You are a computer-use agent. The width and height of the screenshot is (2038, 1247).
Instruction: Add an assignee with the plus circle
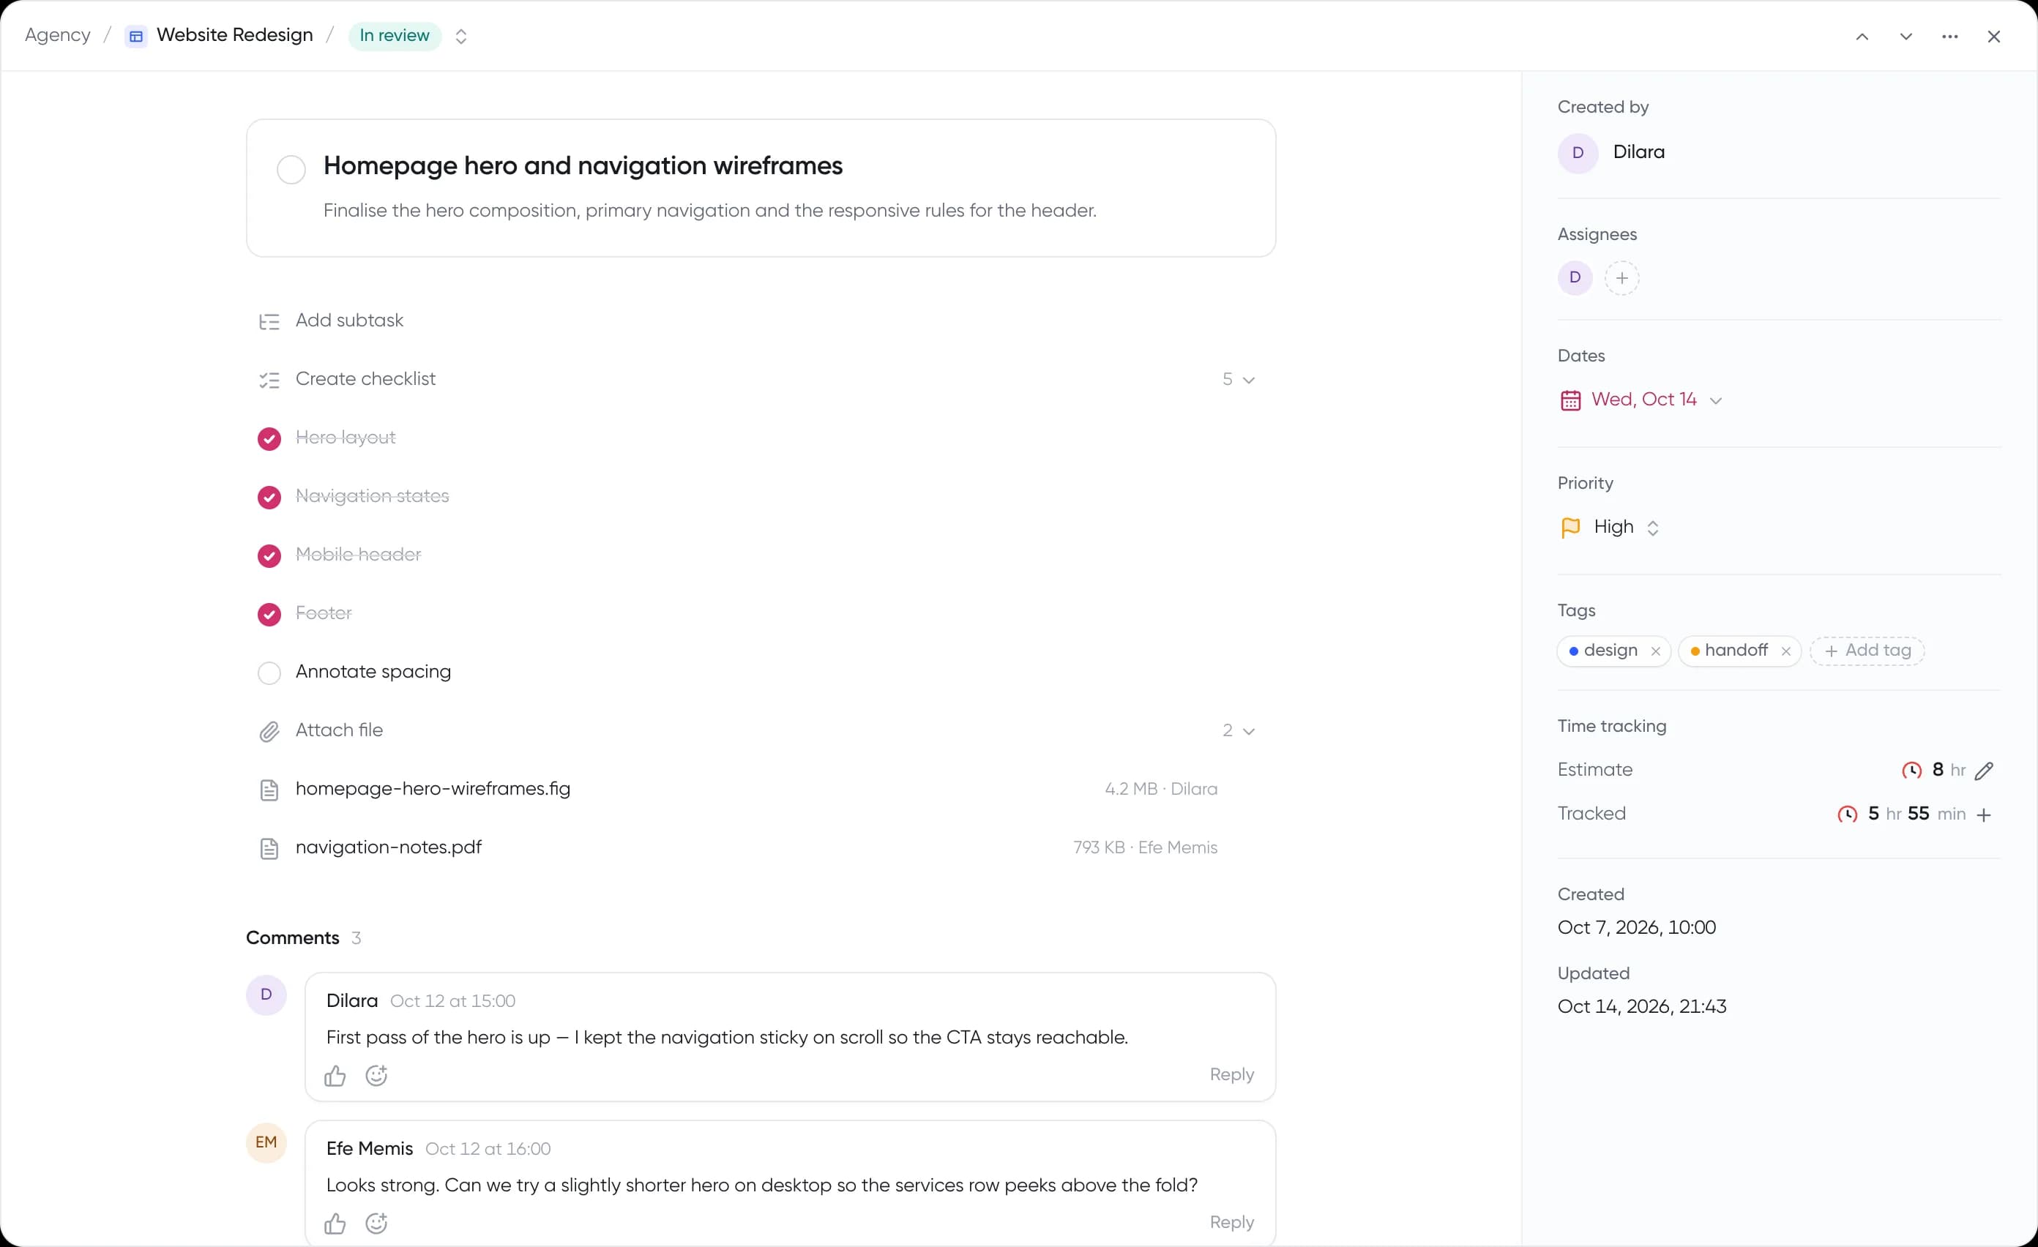click(x=1621, y=278)
